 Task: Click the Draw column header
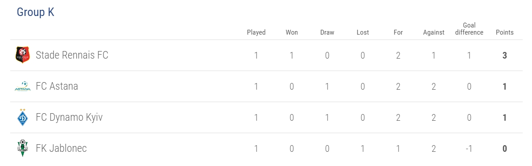[x=327, y=32]
